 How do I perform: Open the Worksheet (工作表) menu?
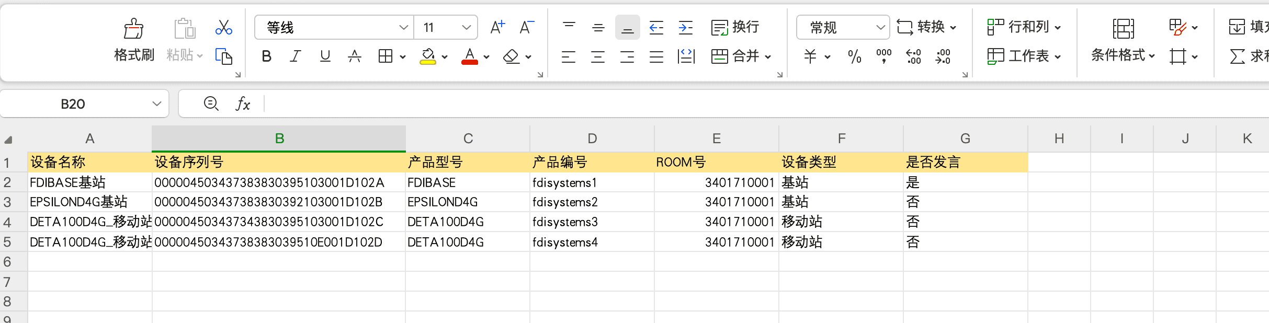click(1024, 56)
